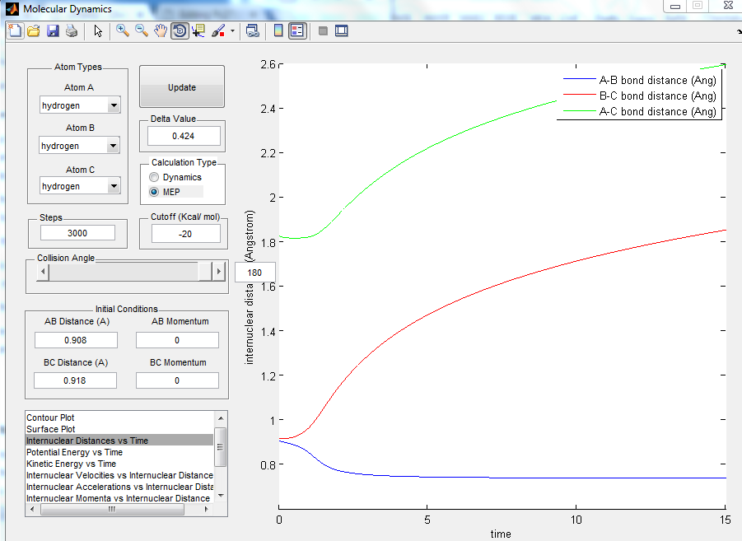The width and height of the screenshot is (742, 541).
Task: Select the Zoom Out magnifier tool
Action: point(142,31)
